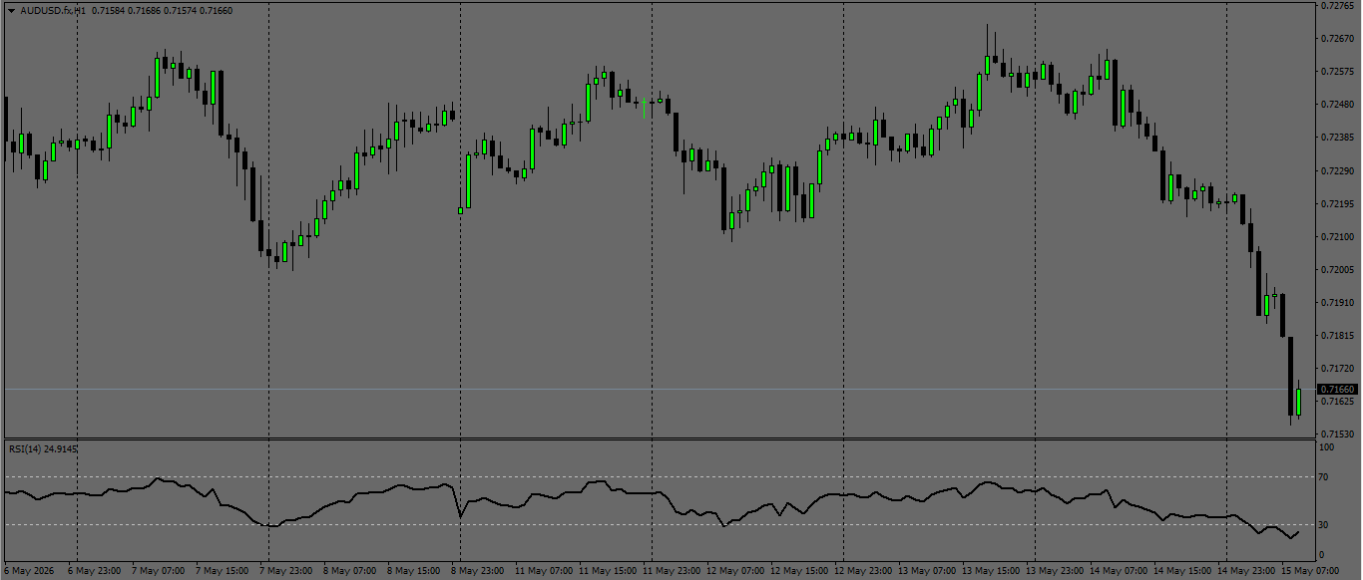Click the 14 May 15:00 time label
The height and width of the screenshot is (580, 1363).
(x=1181, y=571)
